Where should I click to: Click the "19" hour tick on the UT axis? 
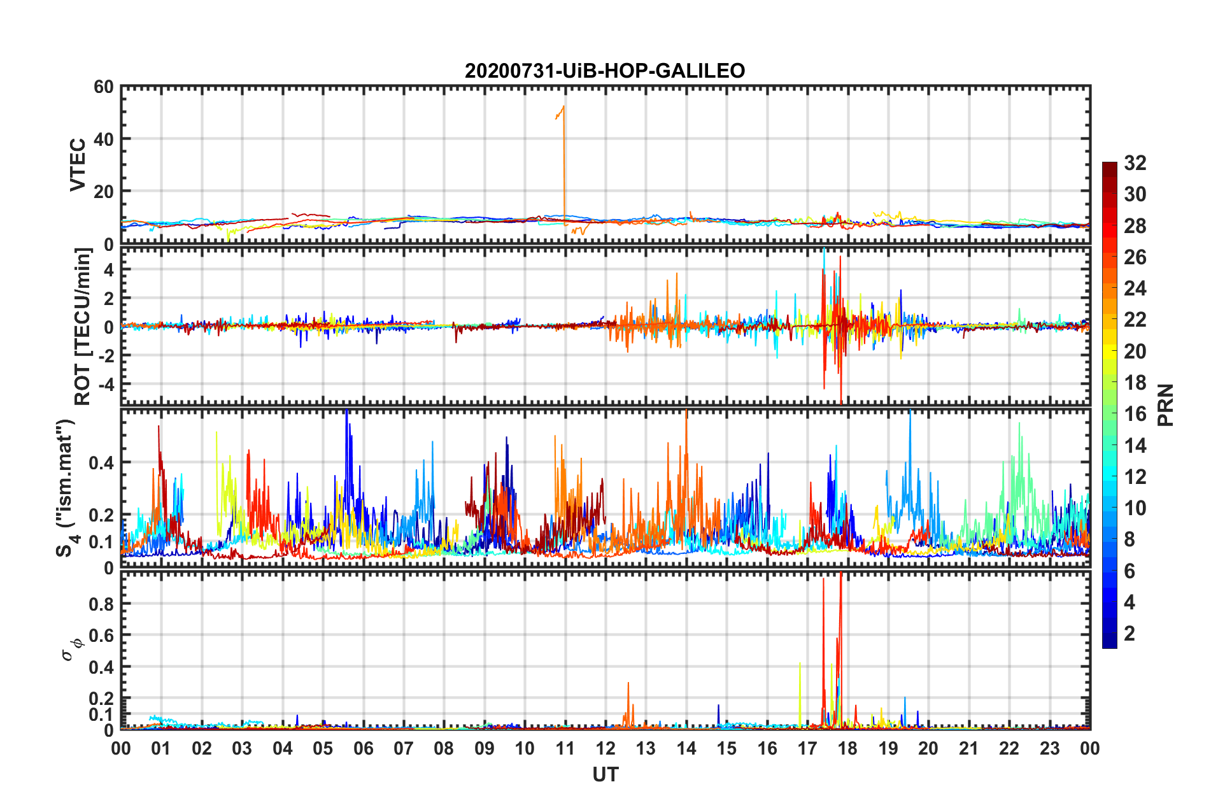click(888, 748)
